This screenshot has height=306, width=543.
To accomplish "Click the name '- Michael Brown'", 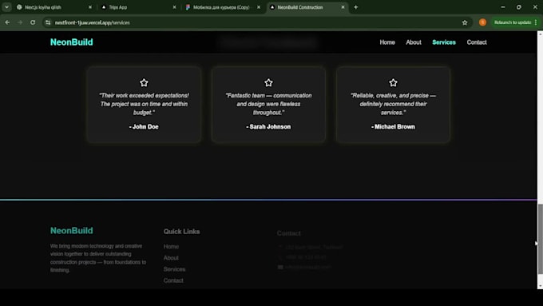I will click(x=393, y=127).
